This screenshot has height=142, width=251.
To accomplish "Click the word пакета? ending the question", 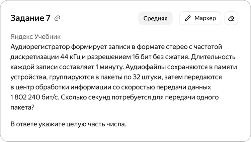I will [22, 107].
